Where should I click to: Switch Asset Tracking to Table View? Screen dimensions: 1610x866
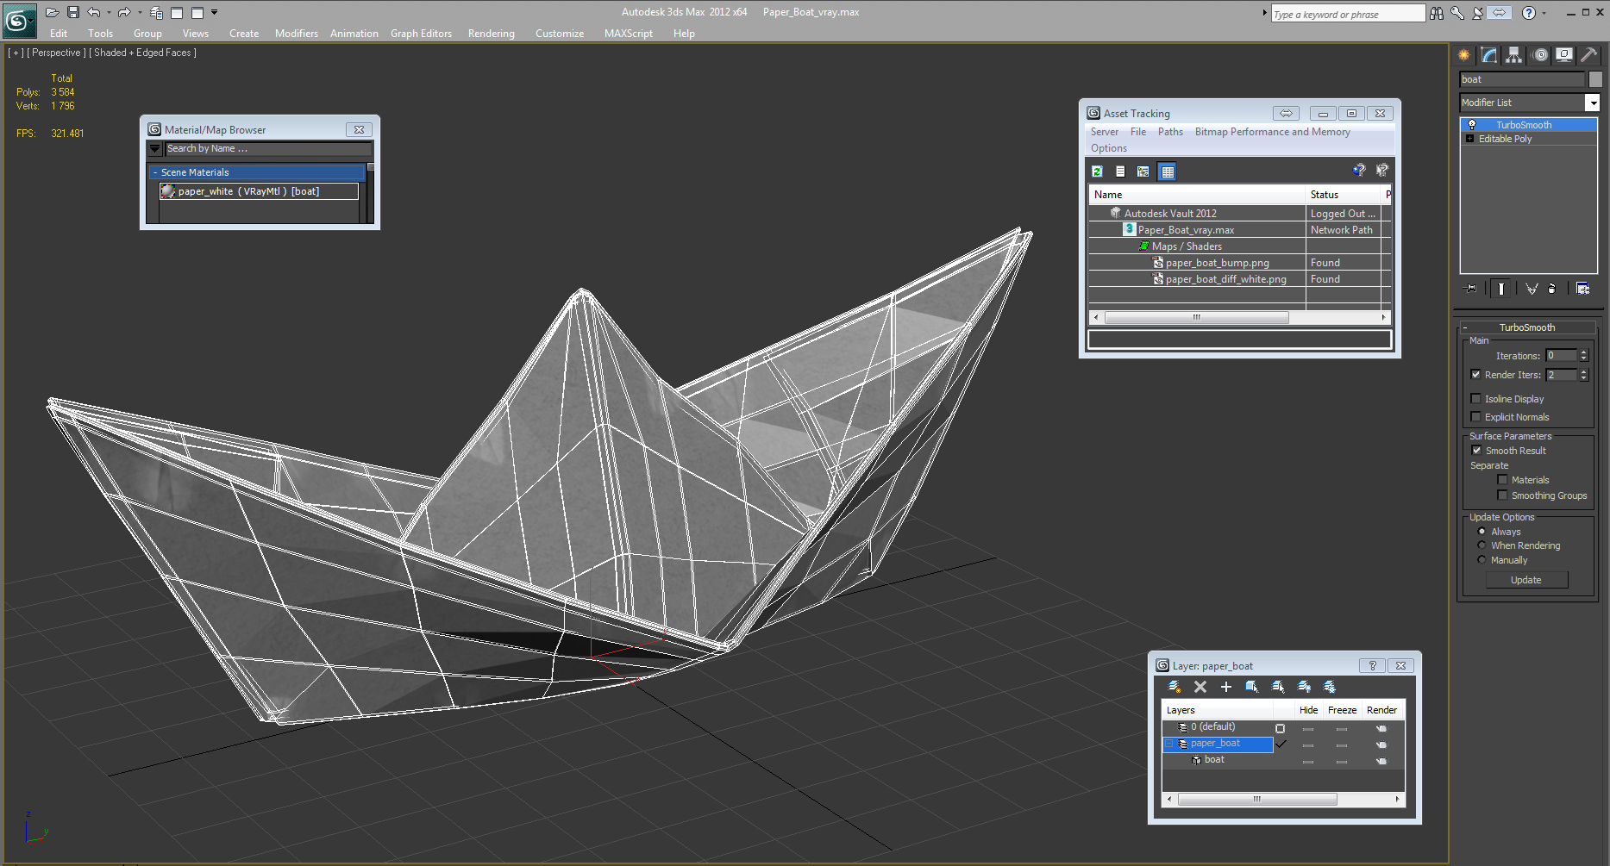coord(1168,171)
